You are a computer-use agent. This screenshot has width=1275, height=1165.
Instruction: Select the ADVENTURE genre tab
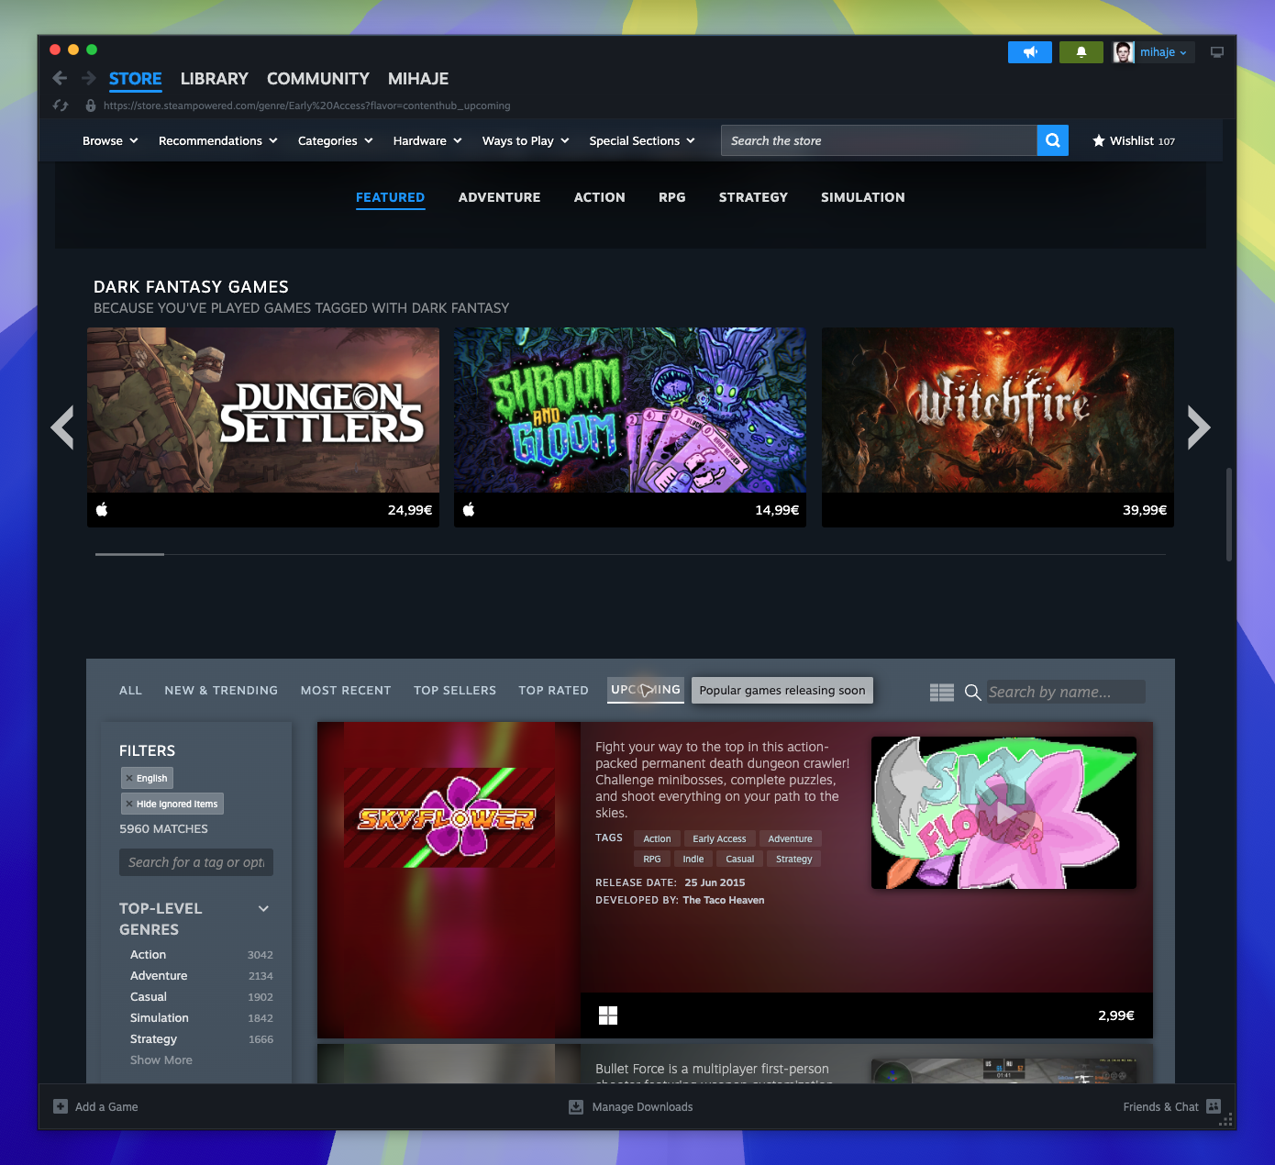[500, 197]
